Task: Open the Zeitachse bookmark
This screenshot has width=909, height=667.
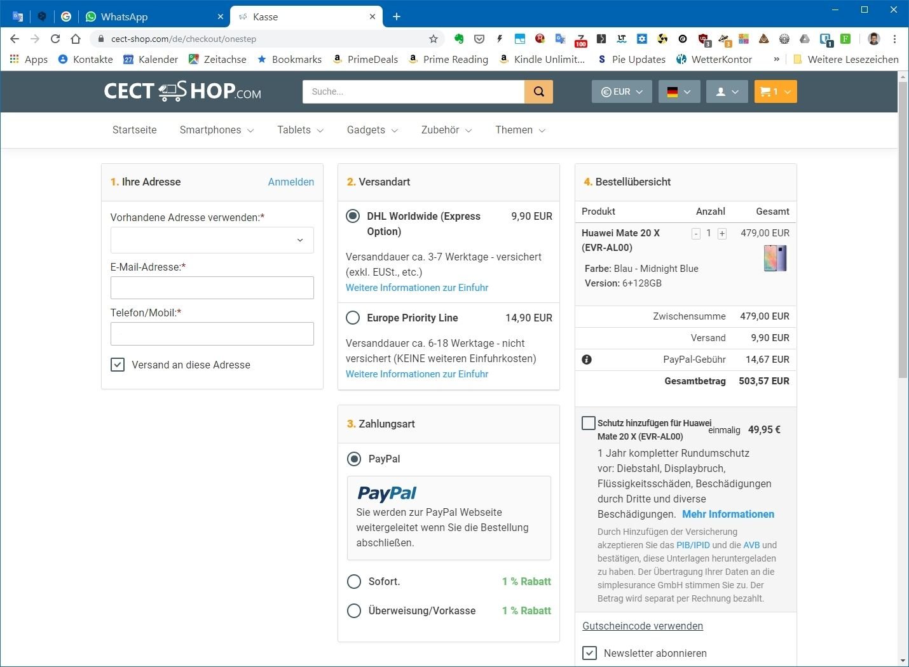Action: 217,59
